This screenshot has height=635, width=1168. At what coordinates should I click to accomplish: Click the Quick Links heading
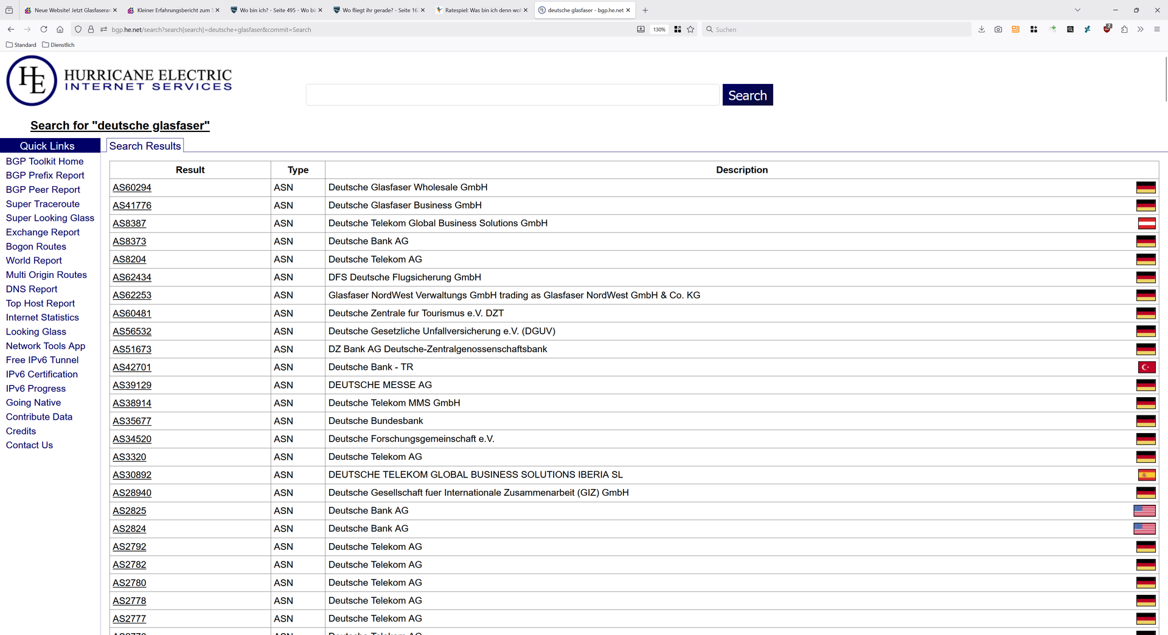tap(47, 146)
